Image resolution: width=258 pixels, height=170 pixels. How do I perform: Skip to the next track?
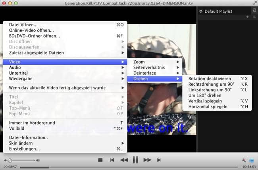[159, 160]
